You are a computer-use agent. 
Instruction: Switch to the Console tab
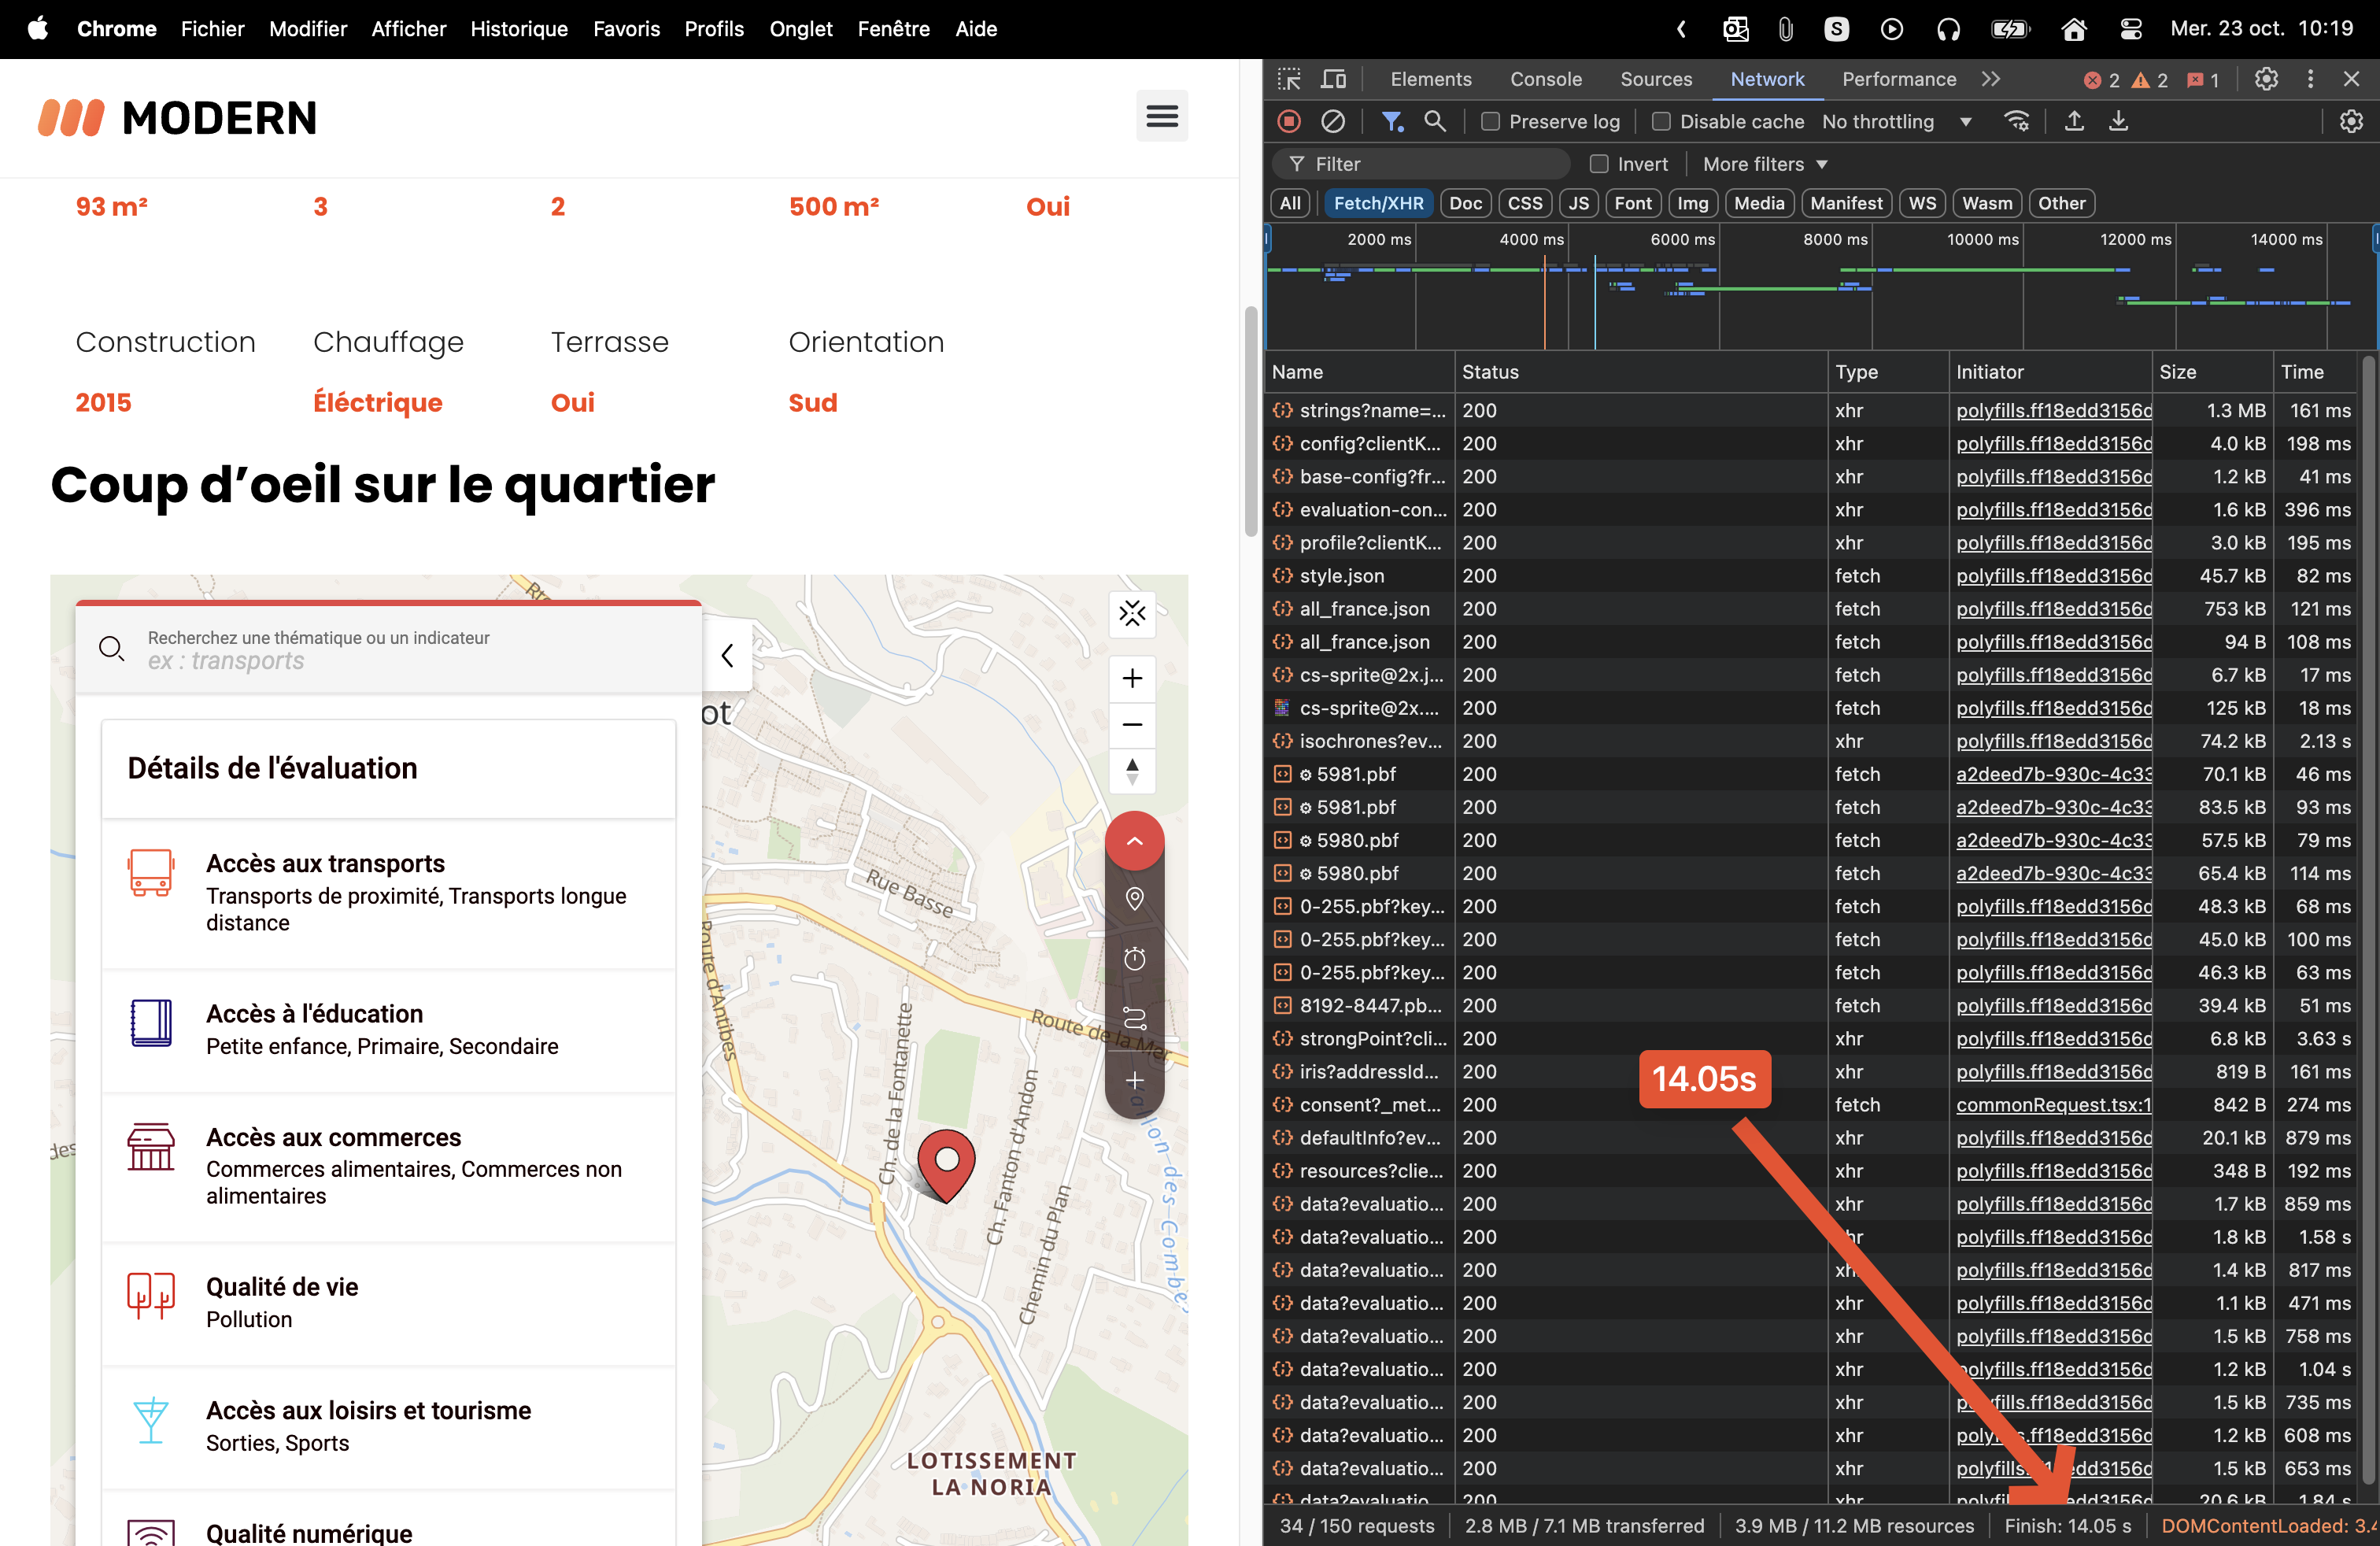pos(1545,79)
